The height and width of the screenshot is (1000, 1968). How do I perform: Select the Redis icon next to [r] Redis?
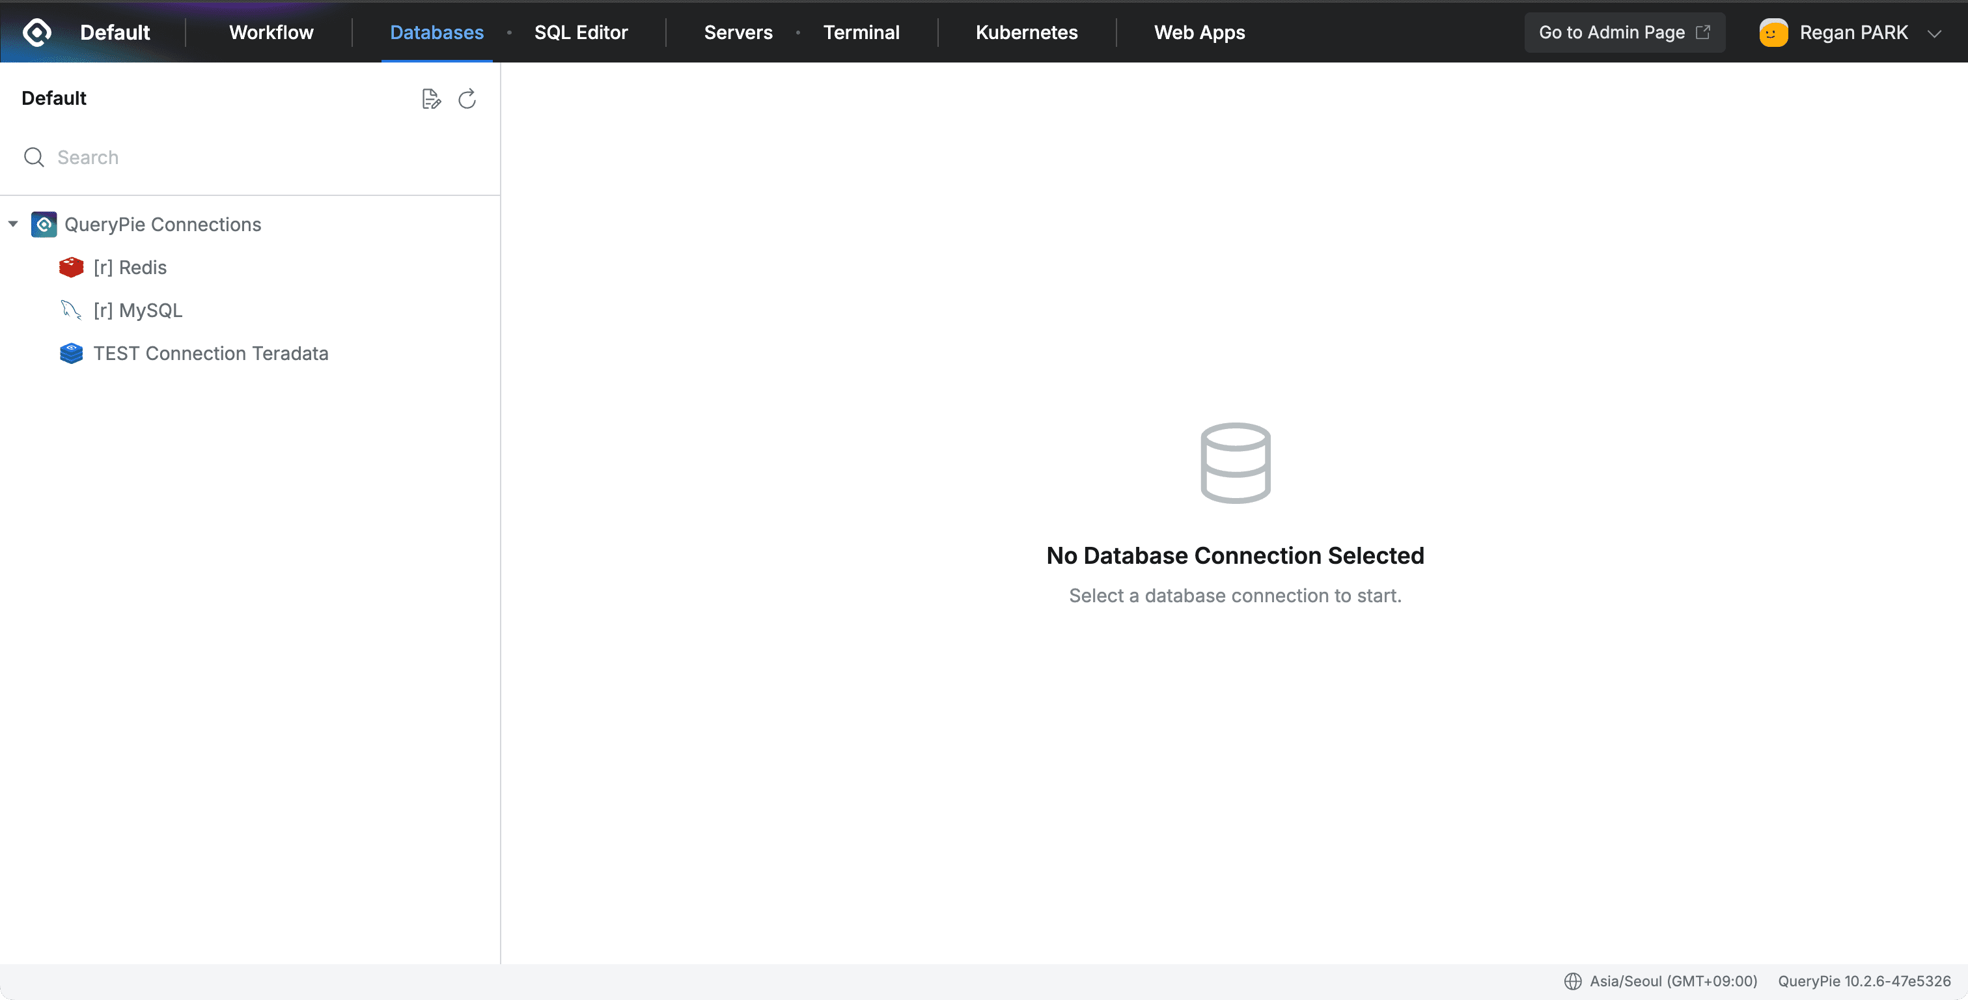point(70,268)
